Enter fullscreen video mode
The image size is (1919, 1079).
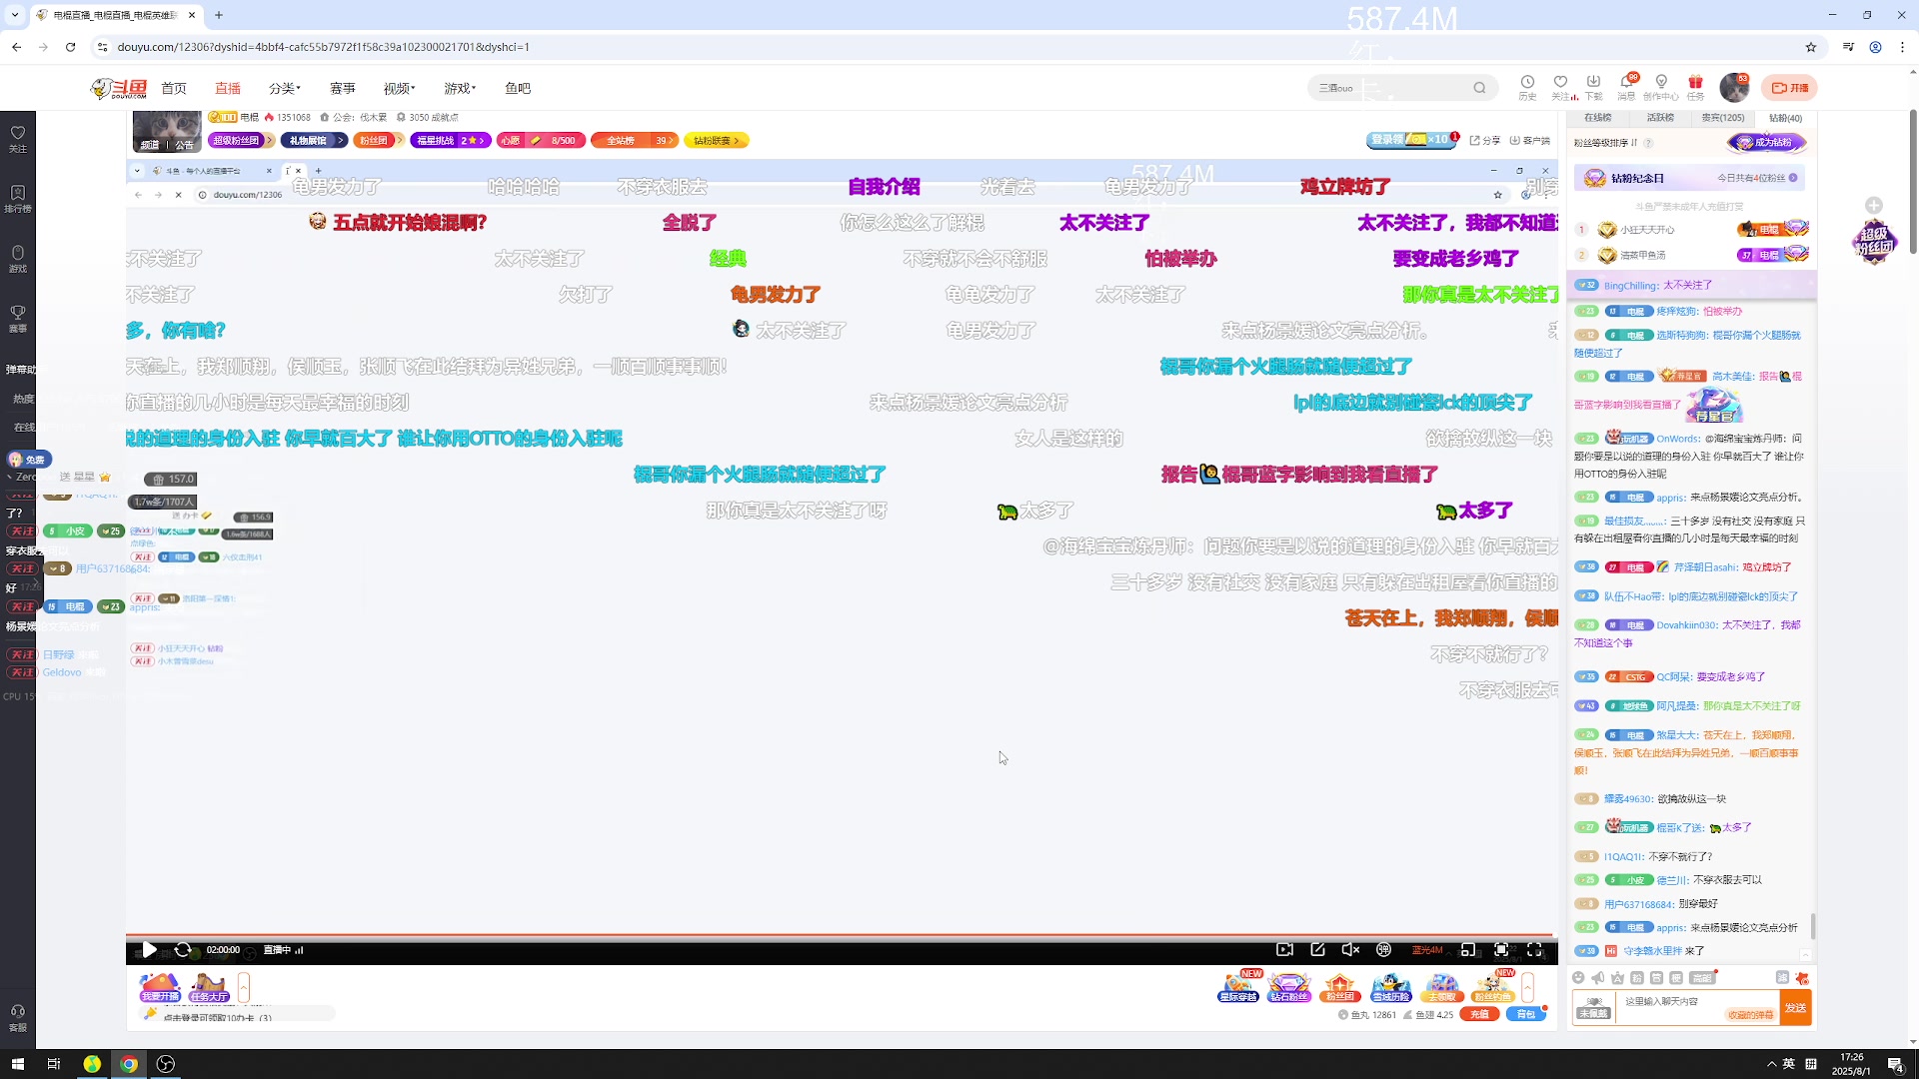coord(1534,950)
